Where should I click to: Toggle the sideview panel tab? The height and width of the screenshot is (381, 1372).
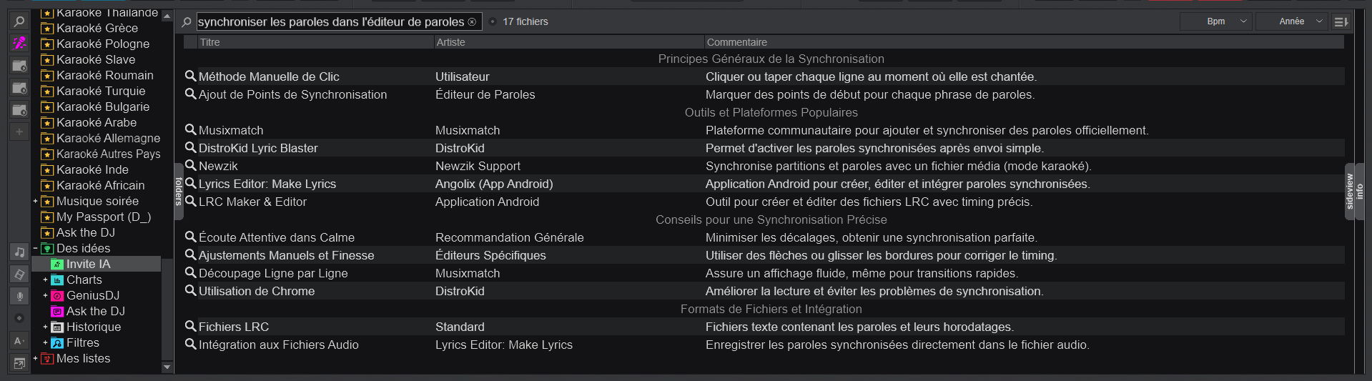point(1349,191)
